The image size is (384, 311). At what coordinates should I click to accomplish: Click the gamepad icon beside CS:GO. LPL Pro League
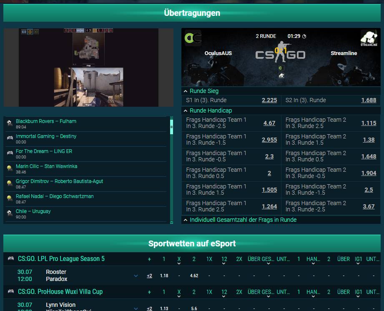(x=11, y=258)
